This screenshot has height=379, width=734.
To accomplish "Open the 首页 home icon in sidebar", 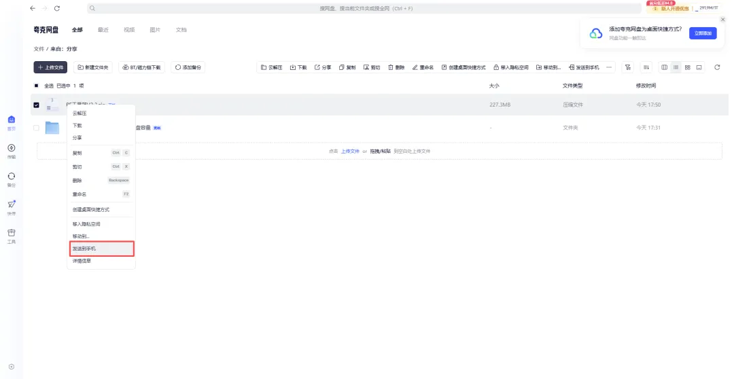I will 12,120.
